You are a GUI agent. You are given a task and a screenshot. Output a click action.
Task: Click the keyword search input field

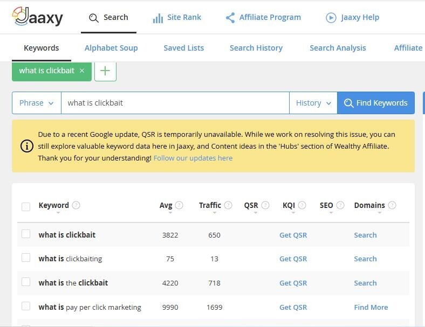click(175, 103)
